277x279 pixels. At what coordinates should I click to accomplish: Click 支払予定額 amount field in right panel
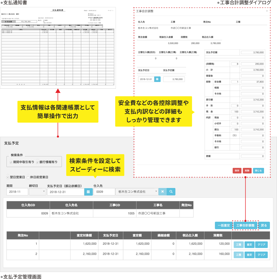pos(253,52)
